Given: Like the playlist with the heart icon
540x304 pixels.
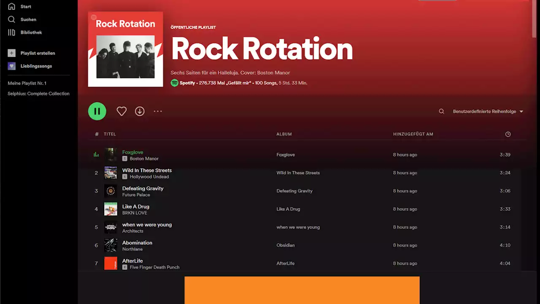Looking at the screenshot, I should (121, 111).
